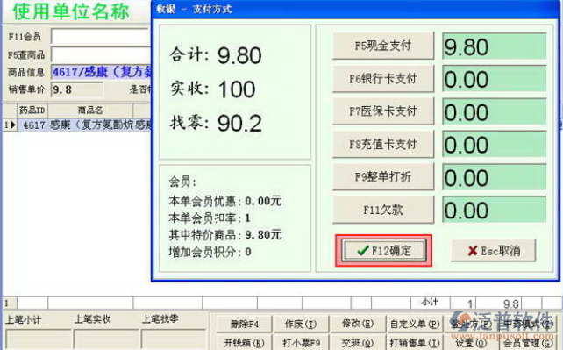Cancel payment with Esc取消 button
Image resolution: width=563 pixels, height=350 pixels.
click(494, 251)
